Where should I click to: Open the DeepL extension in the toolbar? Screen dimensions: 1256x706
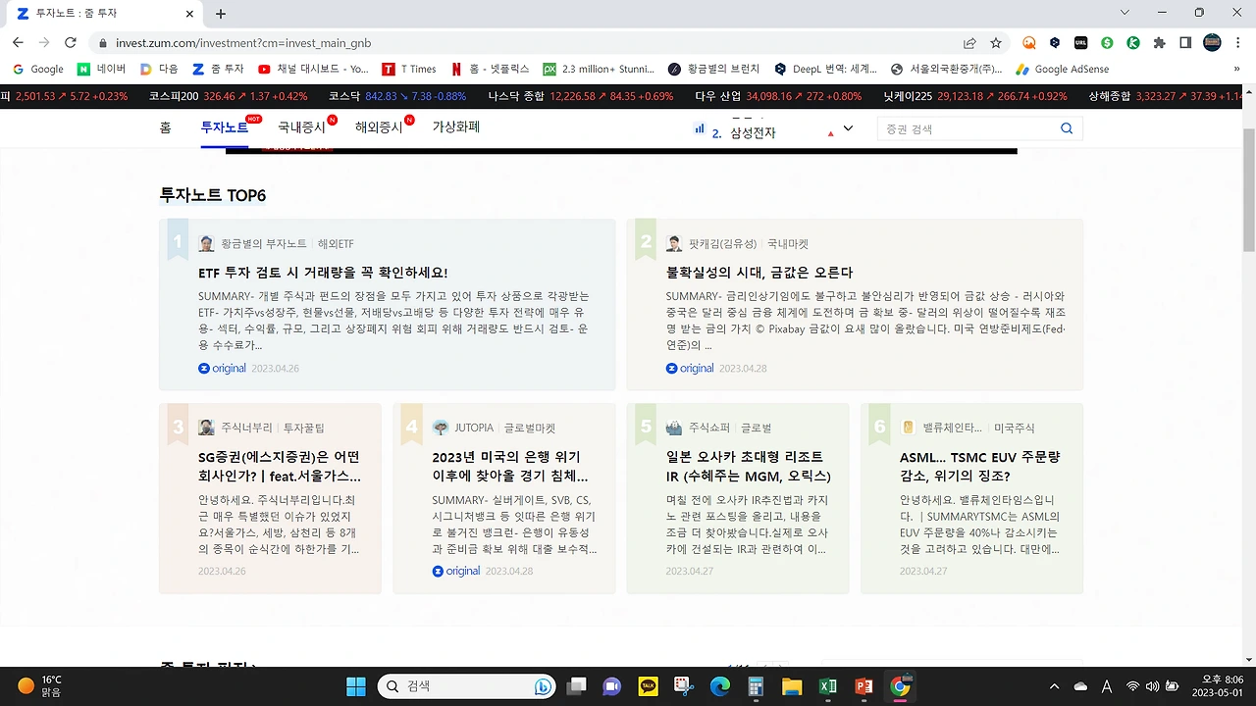pyautogui.click(x=1055, y=43)
